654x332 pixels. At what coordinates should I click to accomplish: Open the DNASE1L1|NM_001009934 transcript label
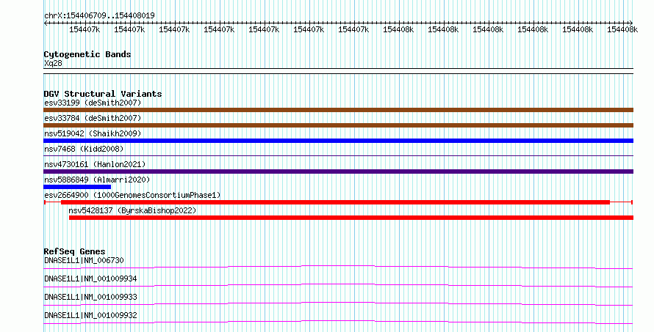90,278
